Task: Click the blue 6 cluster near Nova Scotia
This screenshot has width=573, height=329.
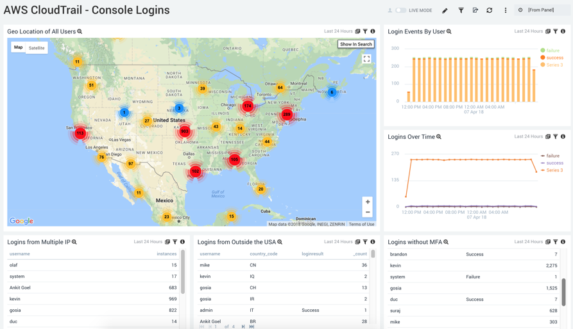Action: tap(332, 92)
